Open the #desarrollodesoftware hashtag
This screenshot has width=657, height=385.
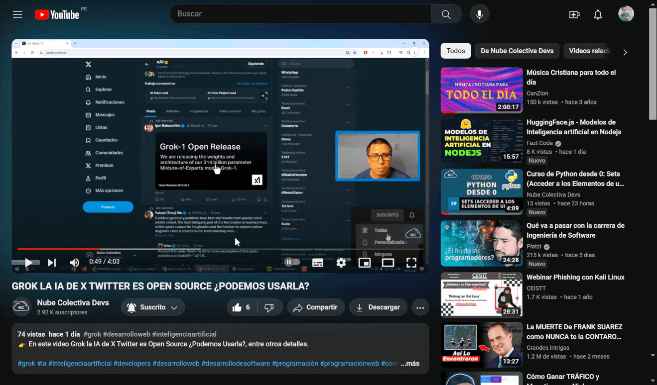coord(236,364)
